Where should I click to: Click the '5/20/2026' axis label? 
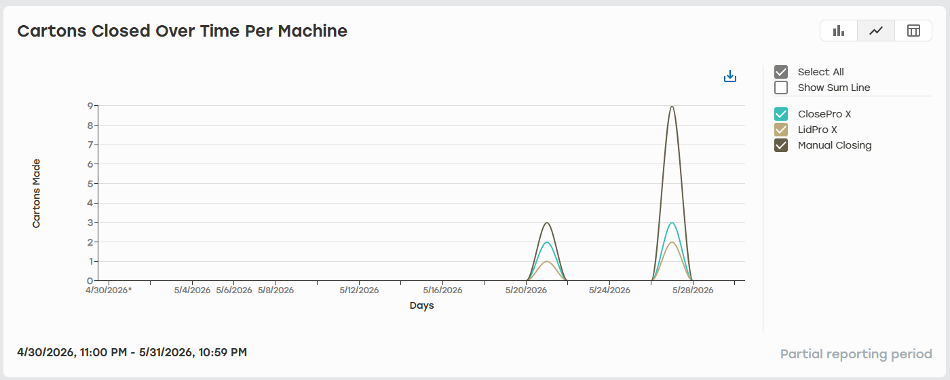pos(526,290)
